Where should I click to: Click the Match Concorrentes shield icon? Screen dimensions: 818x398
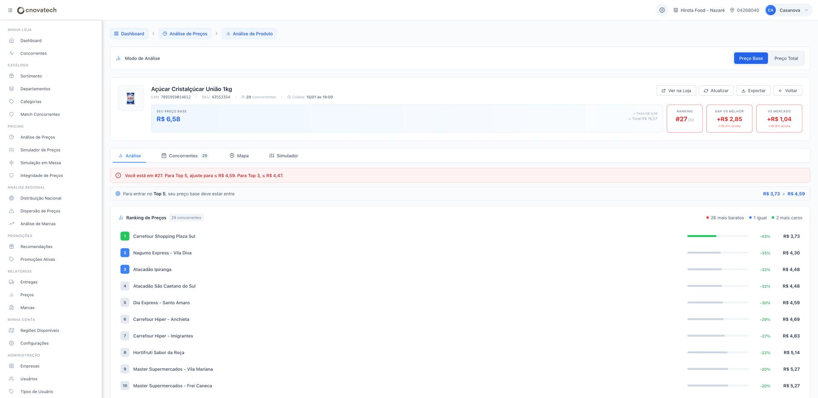click(12, 114)
